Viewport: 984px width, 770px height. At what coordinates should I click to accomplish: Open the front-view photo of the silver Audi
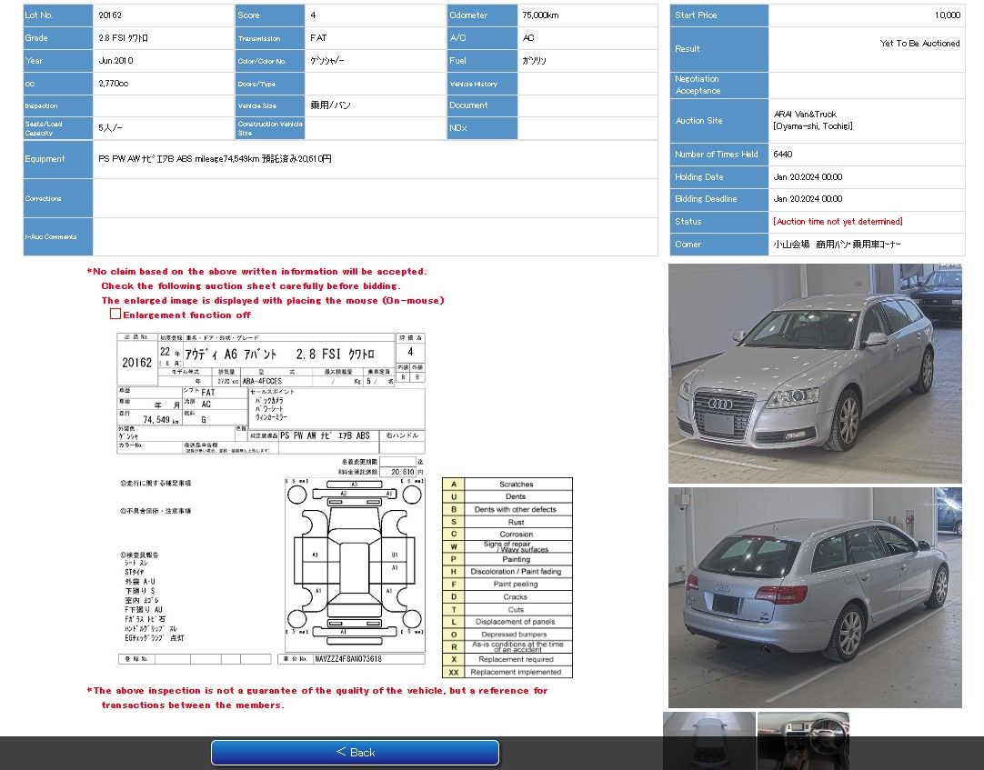[x=815, y=374]
